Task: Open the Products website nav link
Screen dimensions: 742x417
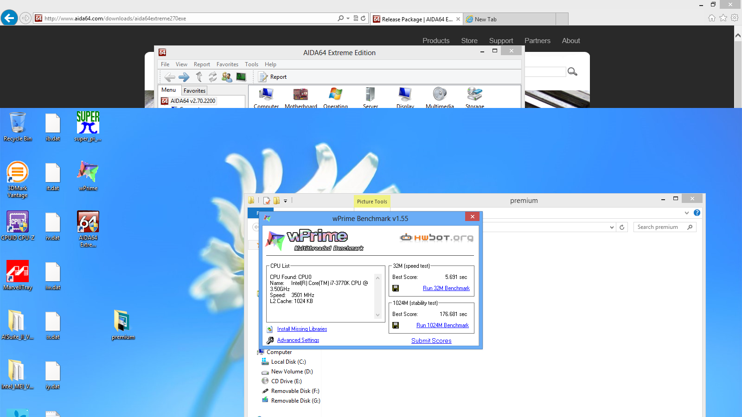Action: (x=436, y=41)
